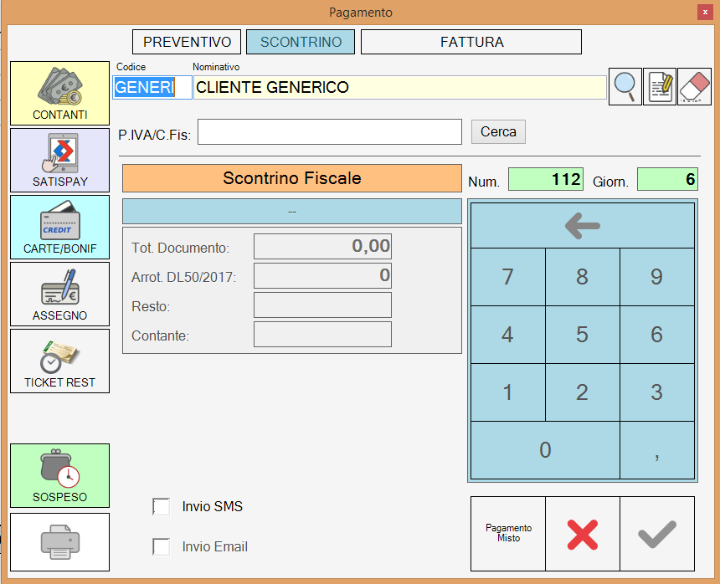
Task: Switch to the FATTURA tab
Action: pyautogui.click(x=471, y=42)
